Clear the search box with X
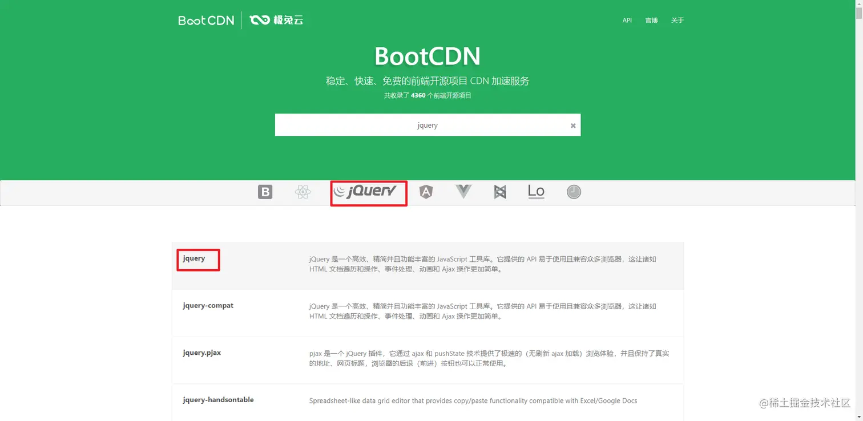The height and width of the screenshot is (421, 863). tap(573, 126)
